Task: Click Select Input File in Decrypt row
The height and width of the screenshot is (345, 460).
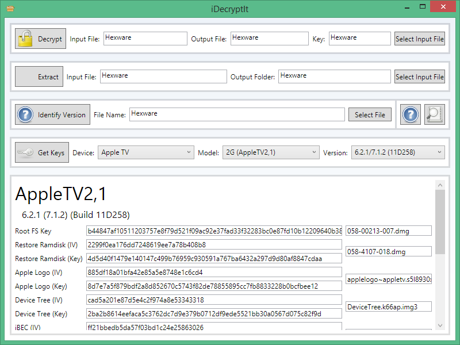Action: click(420, 39)
